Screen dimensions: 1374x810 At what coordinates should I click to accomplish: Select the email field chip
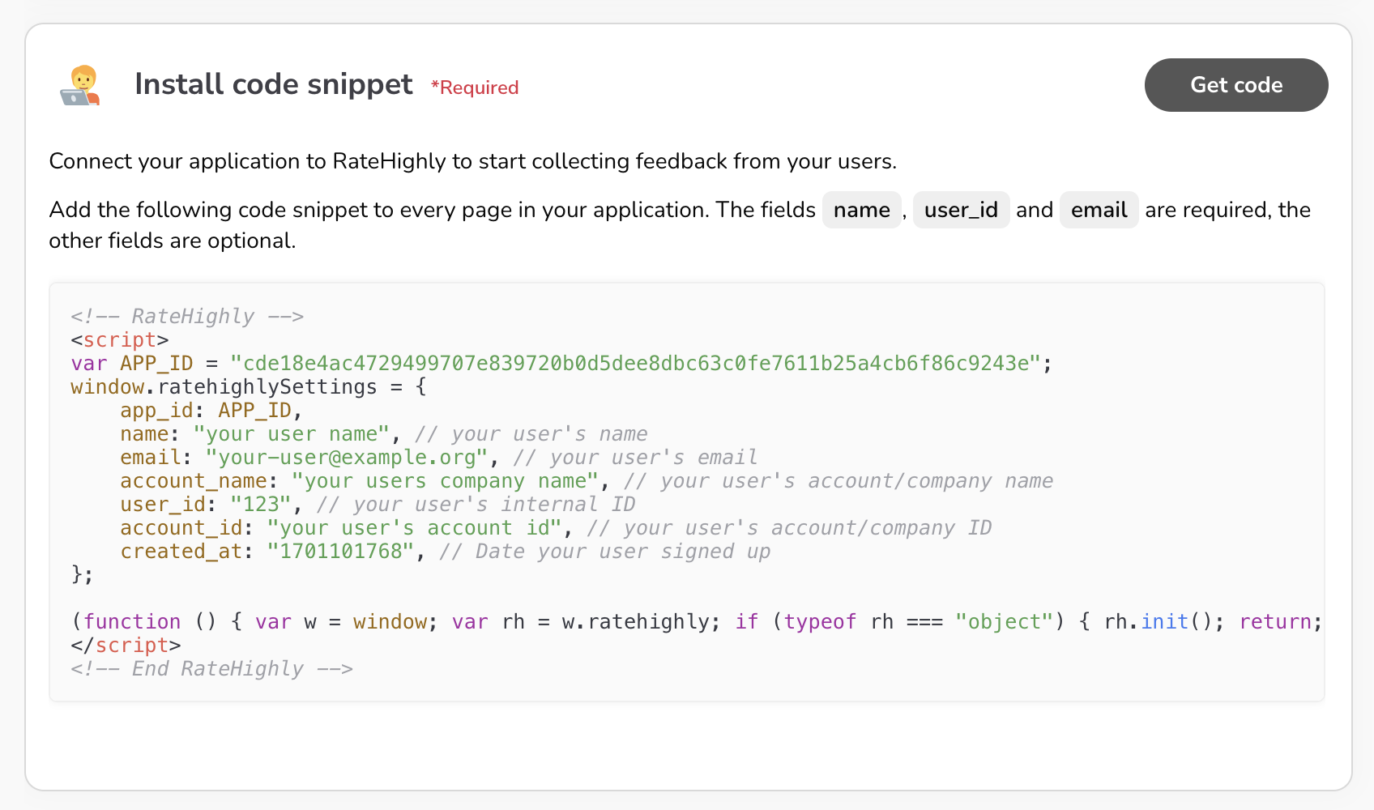tap(1099, 210)
